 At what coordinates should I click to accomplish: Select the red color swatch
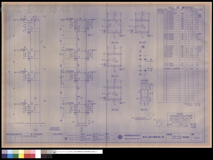[27, 156]
